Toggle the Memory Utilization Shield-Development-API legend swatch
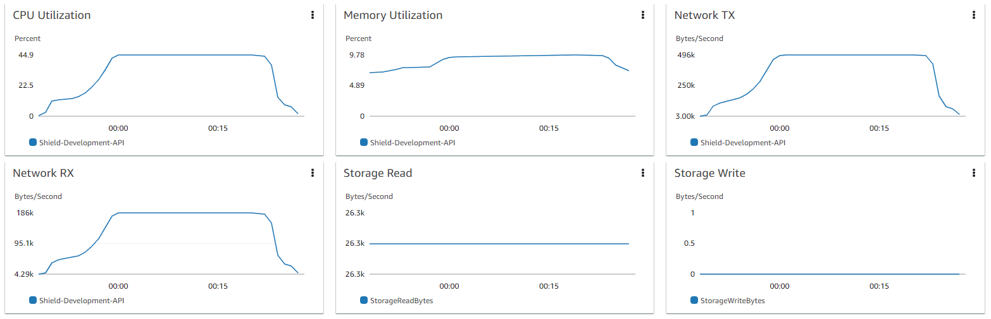This screenshot has width=991, height=319. coord(364,142)
